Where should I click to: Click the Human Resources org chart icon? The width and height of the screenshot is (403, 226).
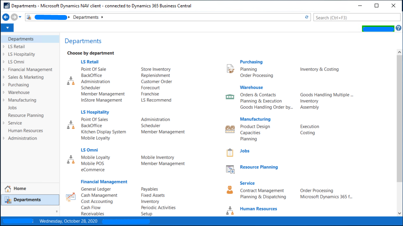(230, 211)
